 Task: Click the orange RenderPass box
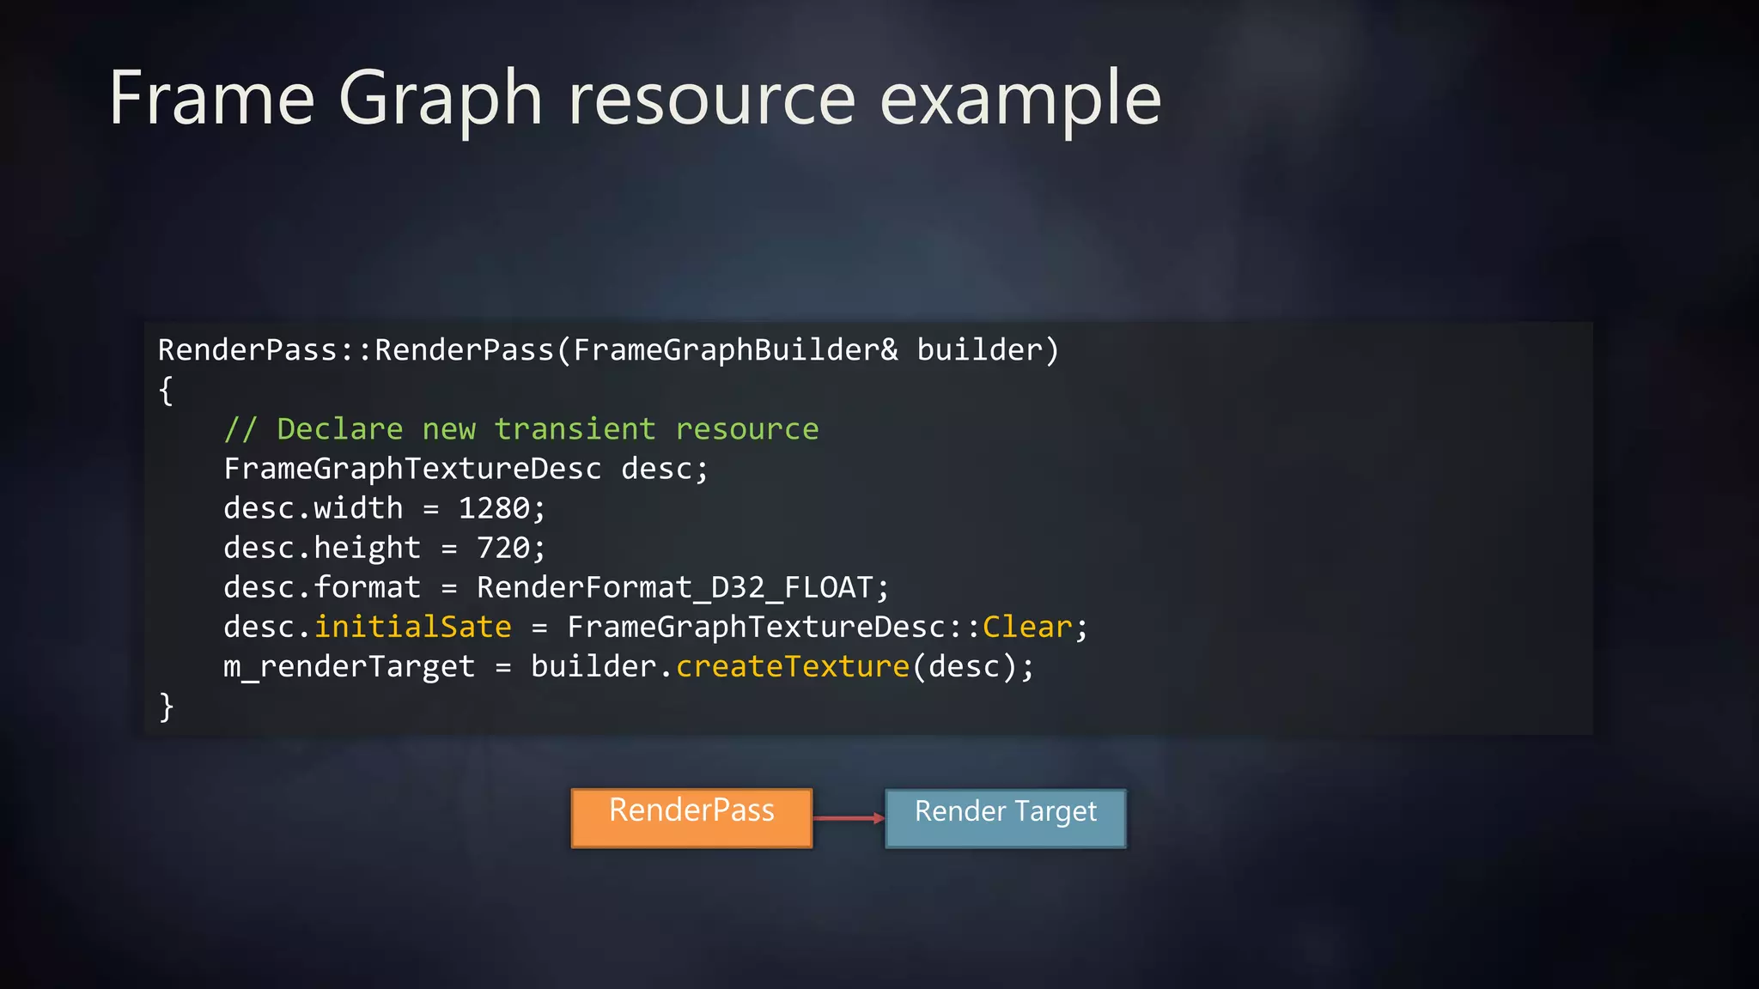(691, 817)
